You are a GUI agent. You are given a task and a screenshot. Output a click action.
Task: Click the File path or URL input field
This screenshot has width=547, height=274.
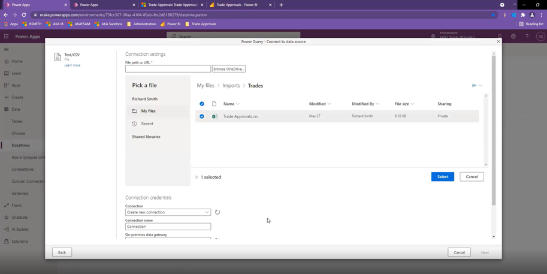coord(168,69)
